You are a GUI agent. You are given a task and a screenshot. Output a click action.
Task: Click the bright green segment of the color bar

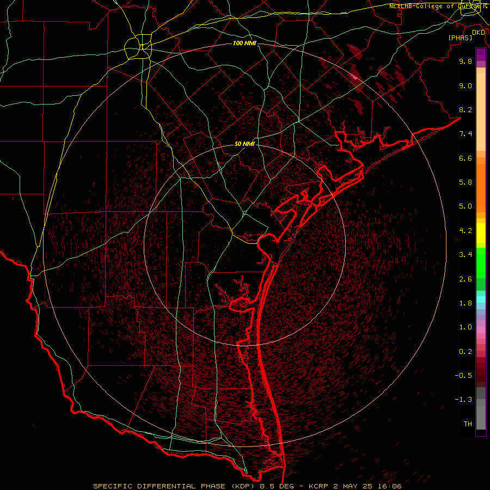(x=481, y=262)
